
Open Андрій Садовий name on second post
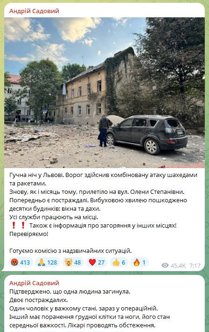pos(34,283)
